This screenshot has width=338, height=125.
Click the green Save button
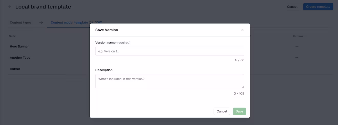[239, 111]
